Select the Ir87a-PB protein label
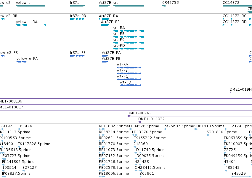This screenshot has height=178, width=252. (78, 53)
